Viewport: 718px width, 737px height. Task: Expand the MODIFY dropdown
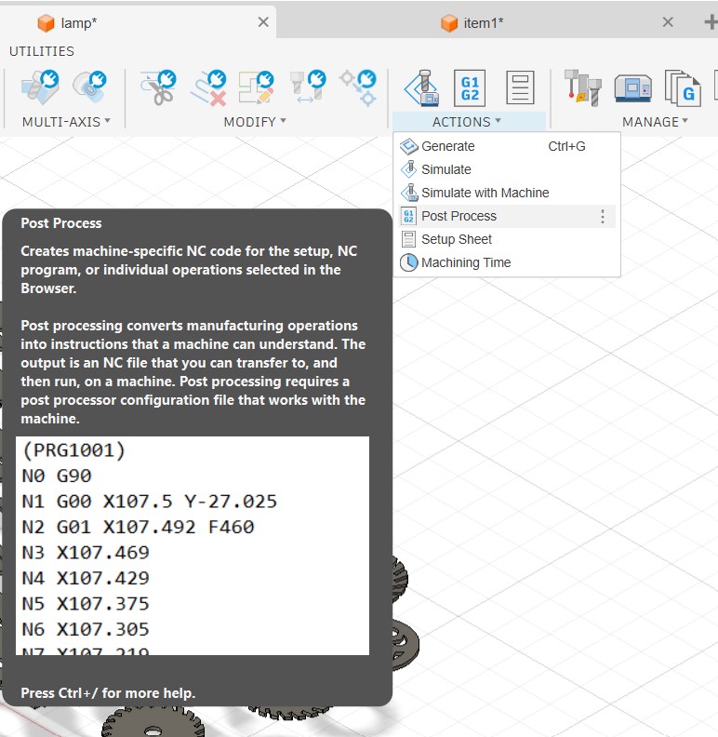tap(255, 122)
